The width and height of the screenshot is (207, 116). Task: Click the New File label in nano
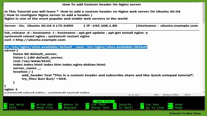[x=104, y=101]
